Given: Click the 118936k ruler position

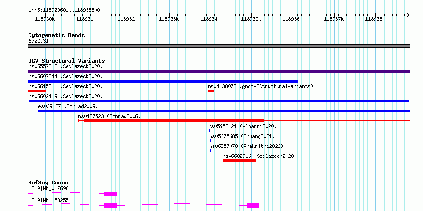Looking at the screenshot, I should click(292, 19).
